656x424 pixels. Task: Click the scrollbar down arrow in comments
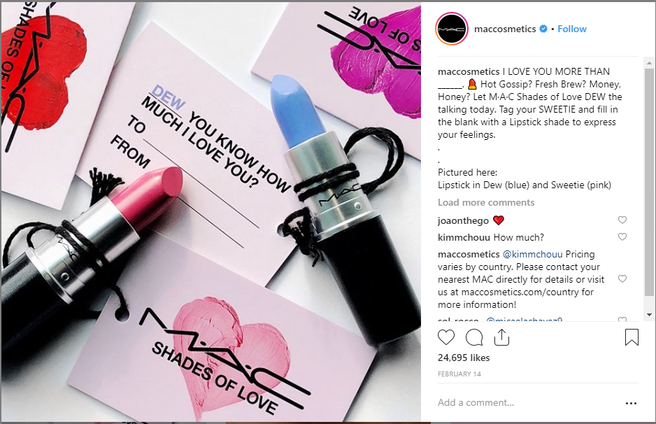[649, 315]
